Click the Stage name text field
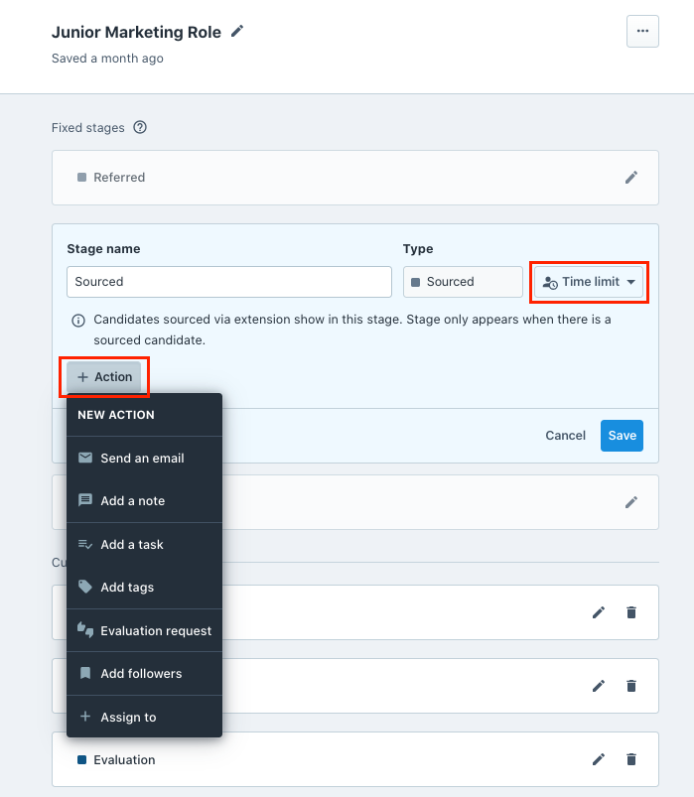 point(229,282)
